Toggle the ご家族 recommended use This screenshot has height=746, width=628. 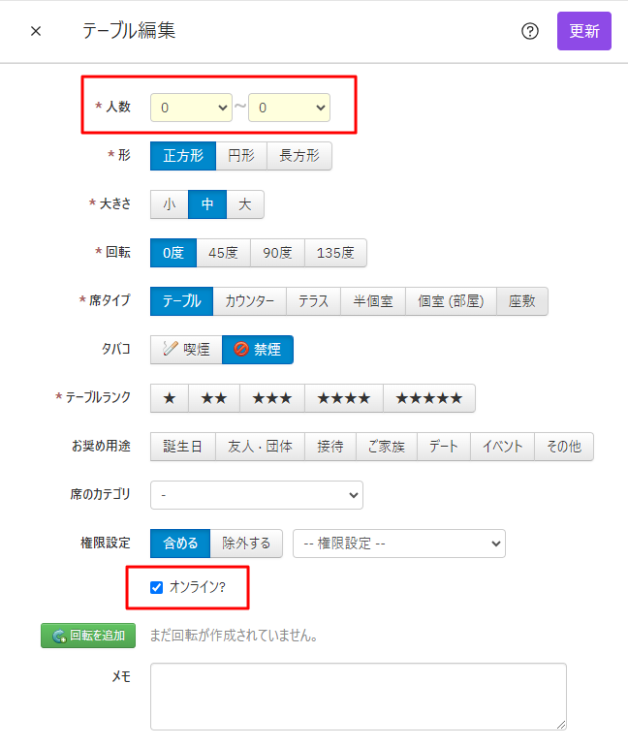(387, 448)
